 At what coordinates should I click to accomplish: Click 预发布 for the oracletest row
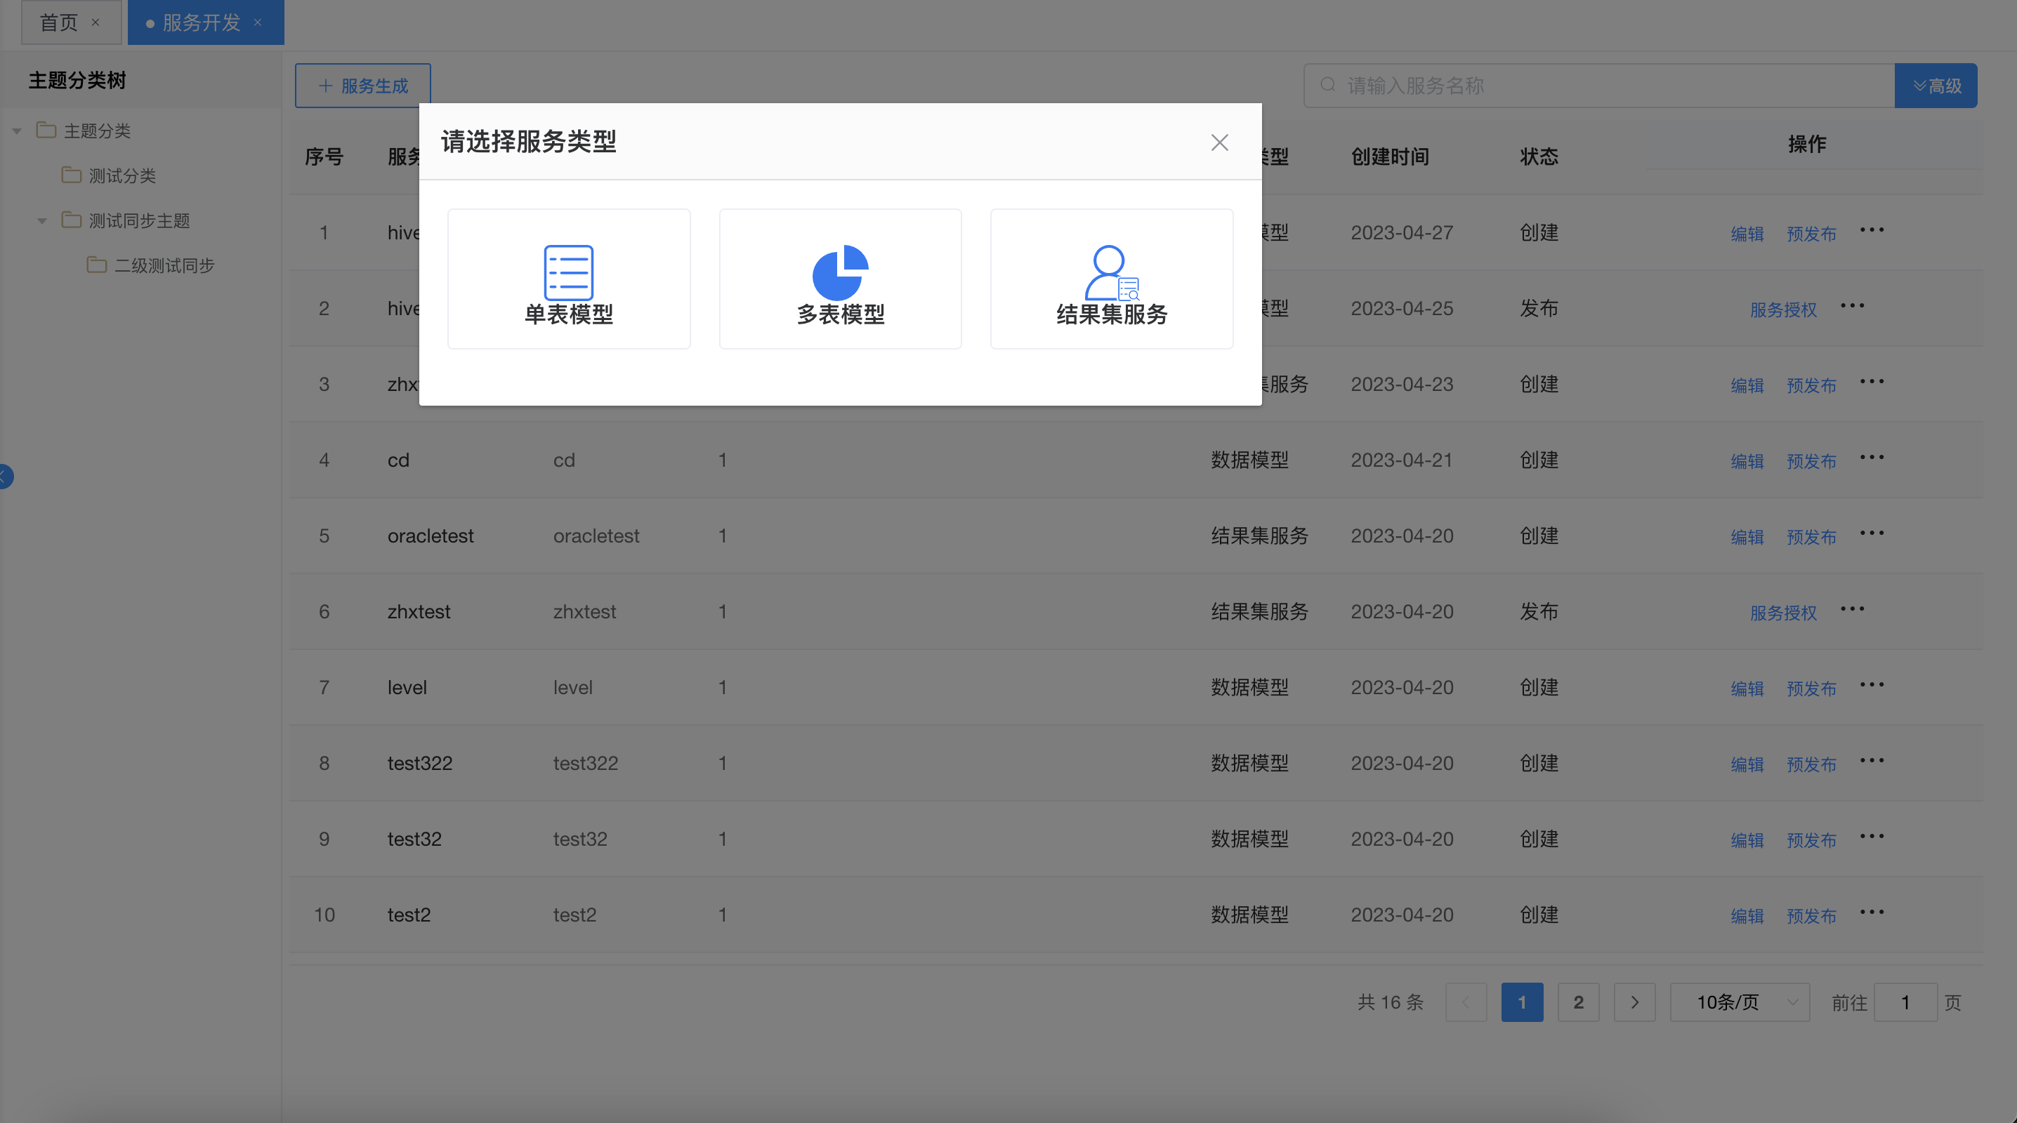(x=1811, y=537)
